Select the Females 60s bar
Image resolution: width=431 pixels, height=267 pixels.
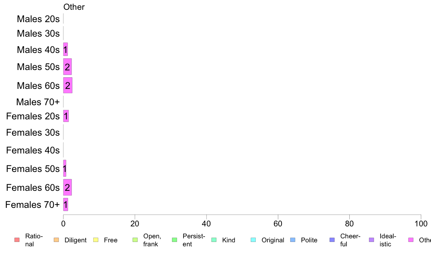click(x=67, y=187)
